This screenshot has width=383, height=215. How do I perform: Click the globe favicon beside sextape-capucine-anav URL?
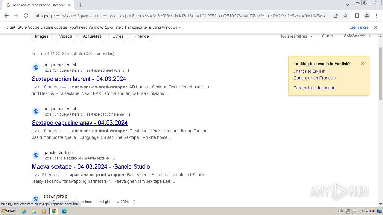[36, 111]
